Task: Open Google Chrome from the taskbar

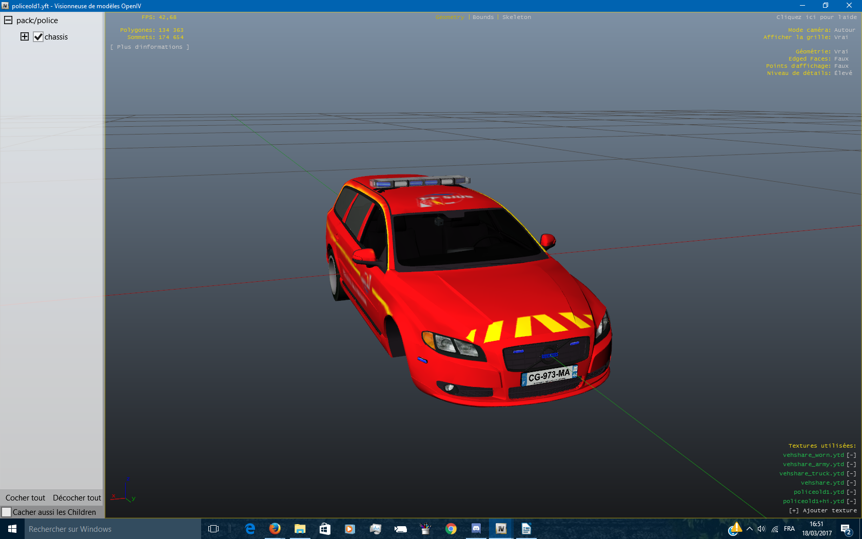Action: click(x=450, y=529)
